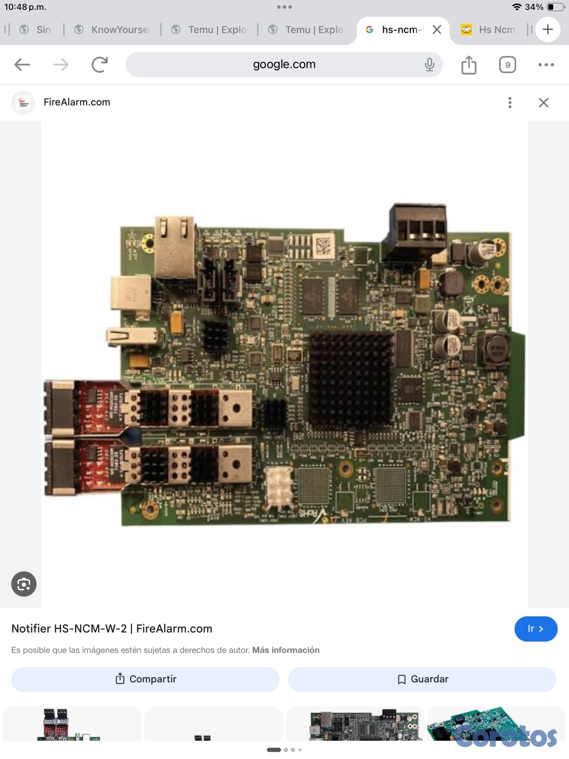This screenshot has height=759, width=569.
Task: Open the browser three-dot more menu
Action: click(546, 64)
